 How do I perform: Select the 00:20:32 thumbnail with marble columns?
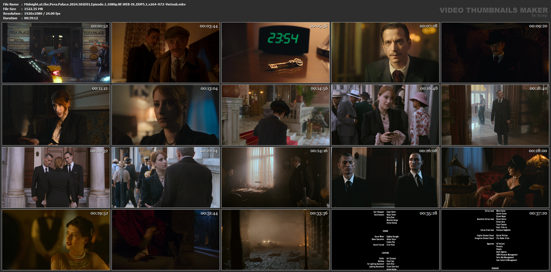(x=56, y=177)
